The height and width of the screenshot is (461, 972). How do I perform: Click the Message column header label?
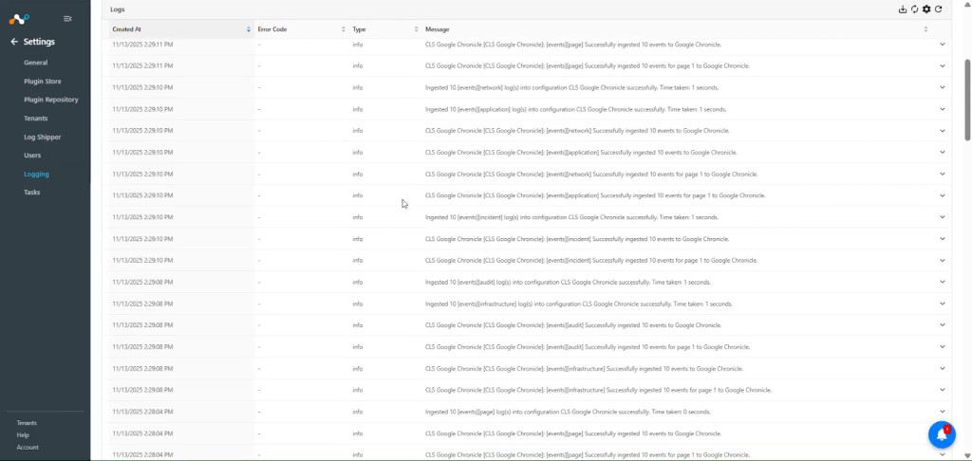[437, 29]
